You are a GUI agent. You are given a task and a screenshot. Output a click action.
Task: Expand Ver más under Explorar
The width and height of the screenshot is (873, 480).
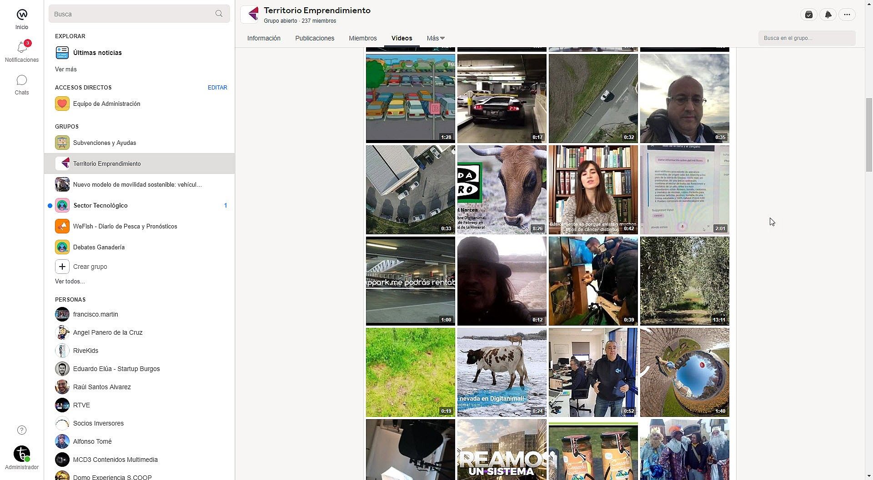click(66, 69)
